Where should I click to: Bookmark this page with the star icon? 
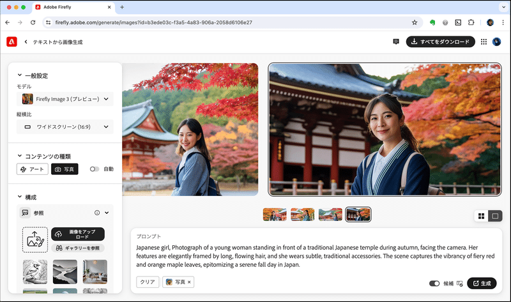pos(415,22)
